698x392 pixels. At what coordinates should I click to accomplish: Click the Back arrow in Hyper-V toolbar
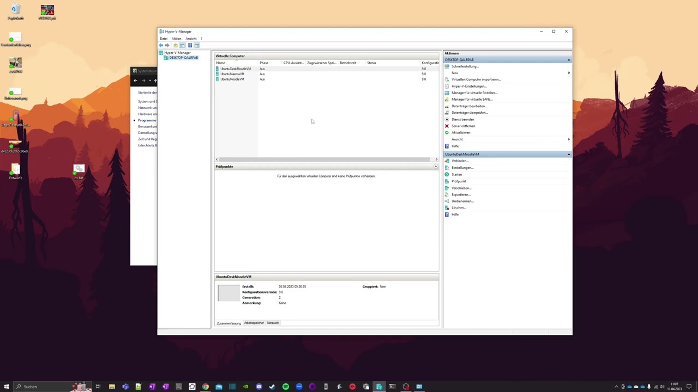pos(161,45)
